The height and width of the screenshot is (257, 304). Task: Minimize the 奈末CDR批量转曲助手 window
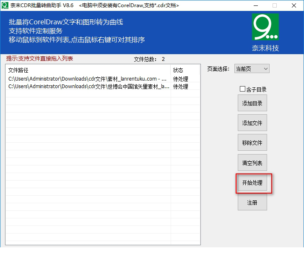tap(255, 5)
